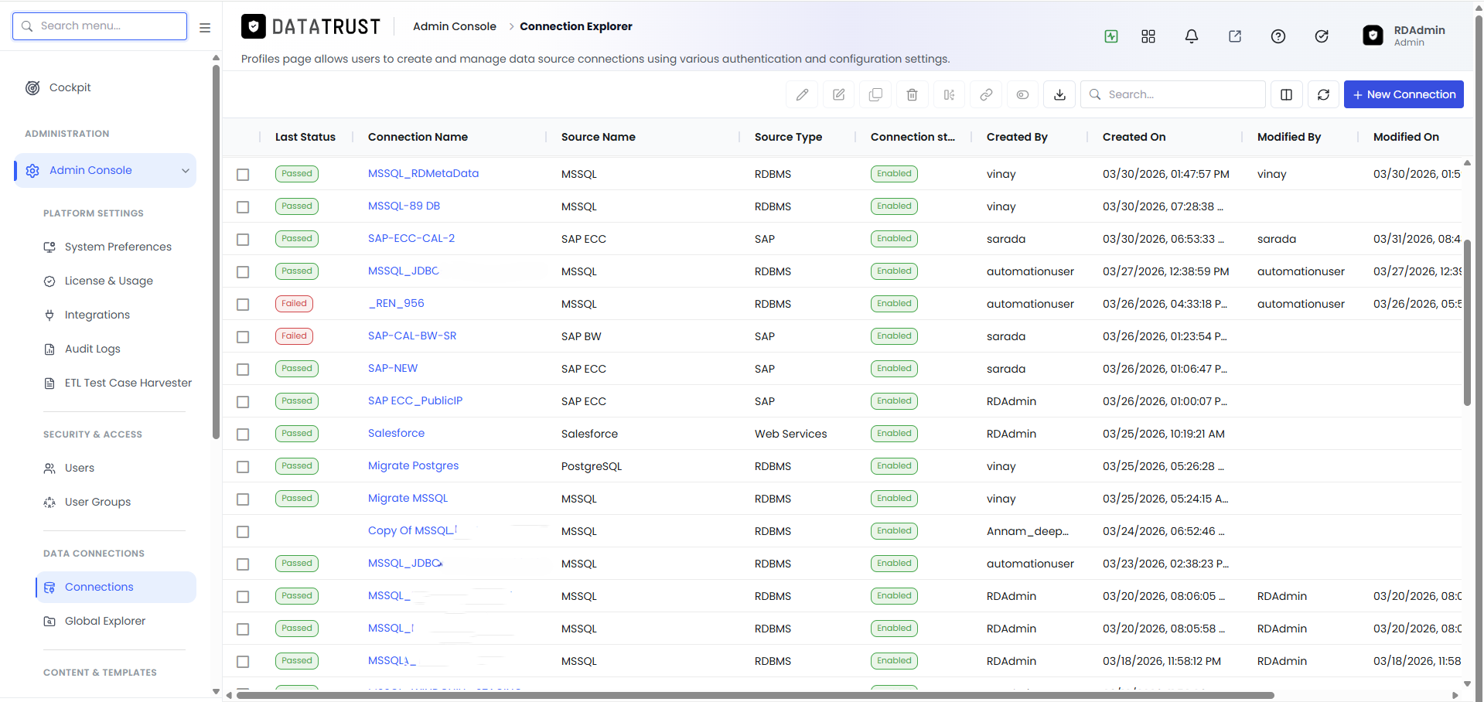Click Admin Console breadcrumb
The width and height of the screenshot is (1484, 702).
pyautogui.click(x=455, y=26)
